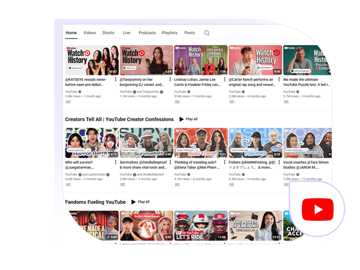Switch to the Posts tab

tap(190, 33)
